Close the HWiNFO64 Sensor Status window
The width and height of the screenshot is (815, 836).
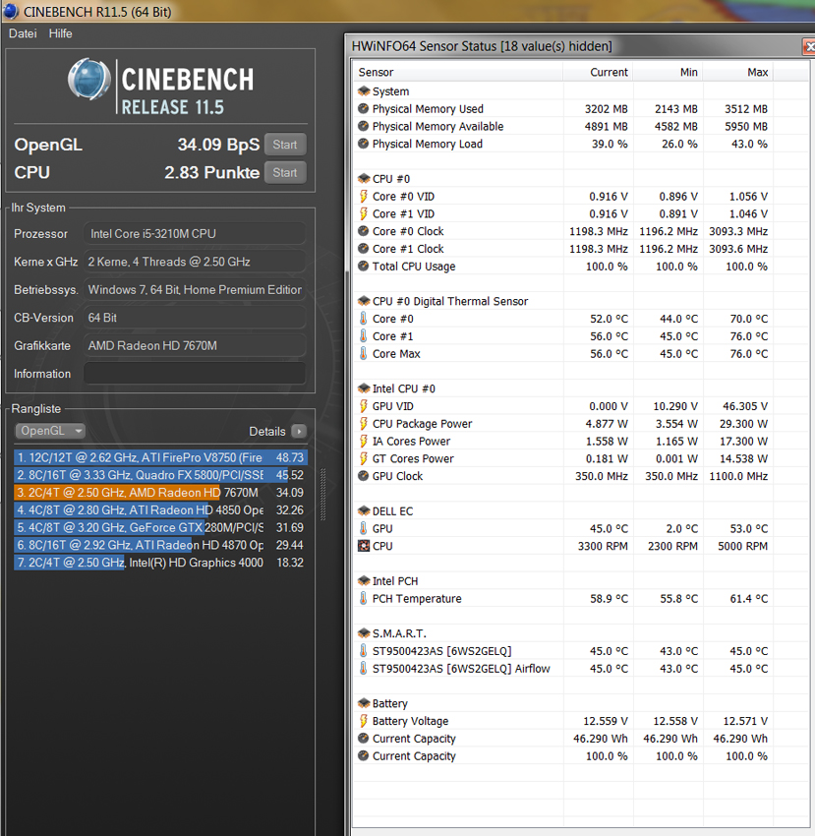(808, 47)
